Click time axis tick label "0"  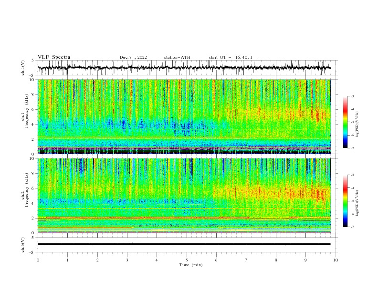click(38, 260)
